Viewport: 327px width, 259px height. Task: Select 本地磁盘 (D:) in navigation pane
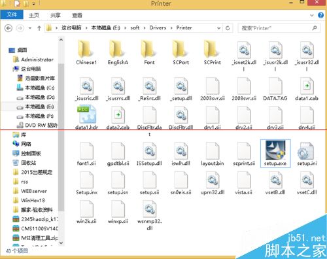[x=35, y=97]
